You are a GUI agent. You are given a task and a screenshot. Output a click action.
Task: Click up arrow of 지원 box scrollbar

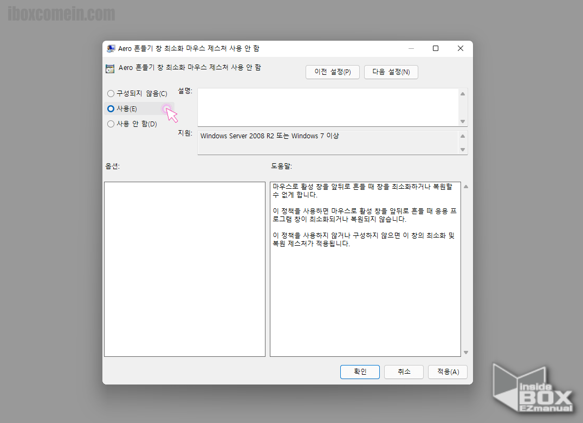[x=463, y=136]
